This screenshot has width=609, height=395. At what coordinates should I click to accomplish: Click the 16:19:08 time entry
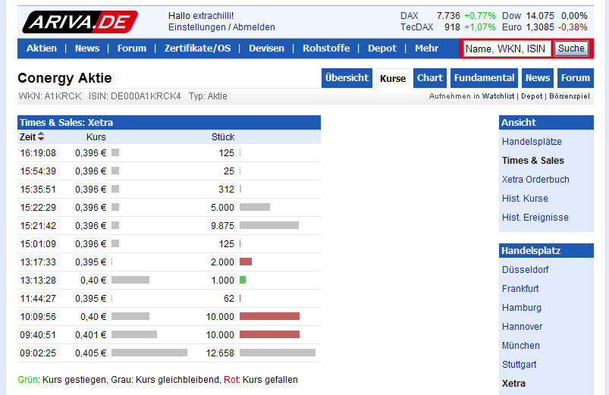coord(38,153)
